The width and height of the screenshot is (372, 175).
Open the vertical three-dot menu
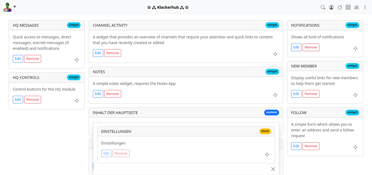[365, 7]
